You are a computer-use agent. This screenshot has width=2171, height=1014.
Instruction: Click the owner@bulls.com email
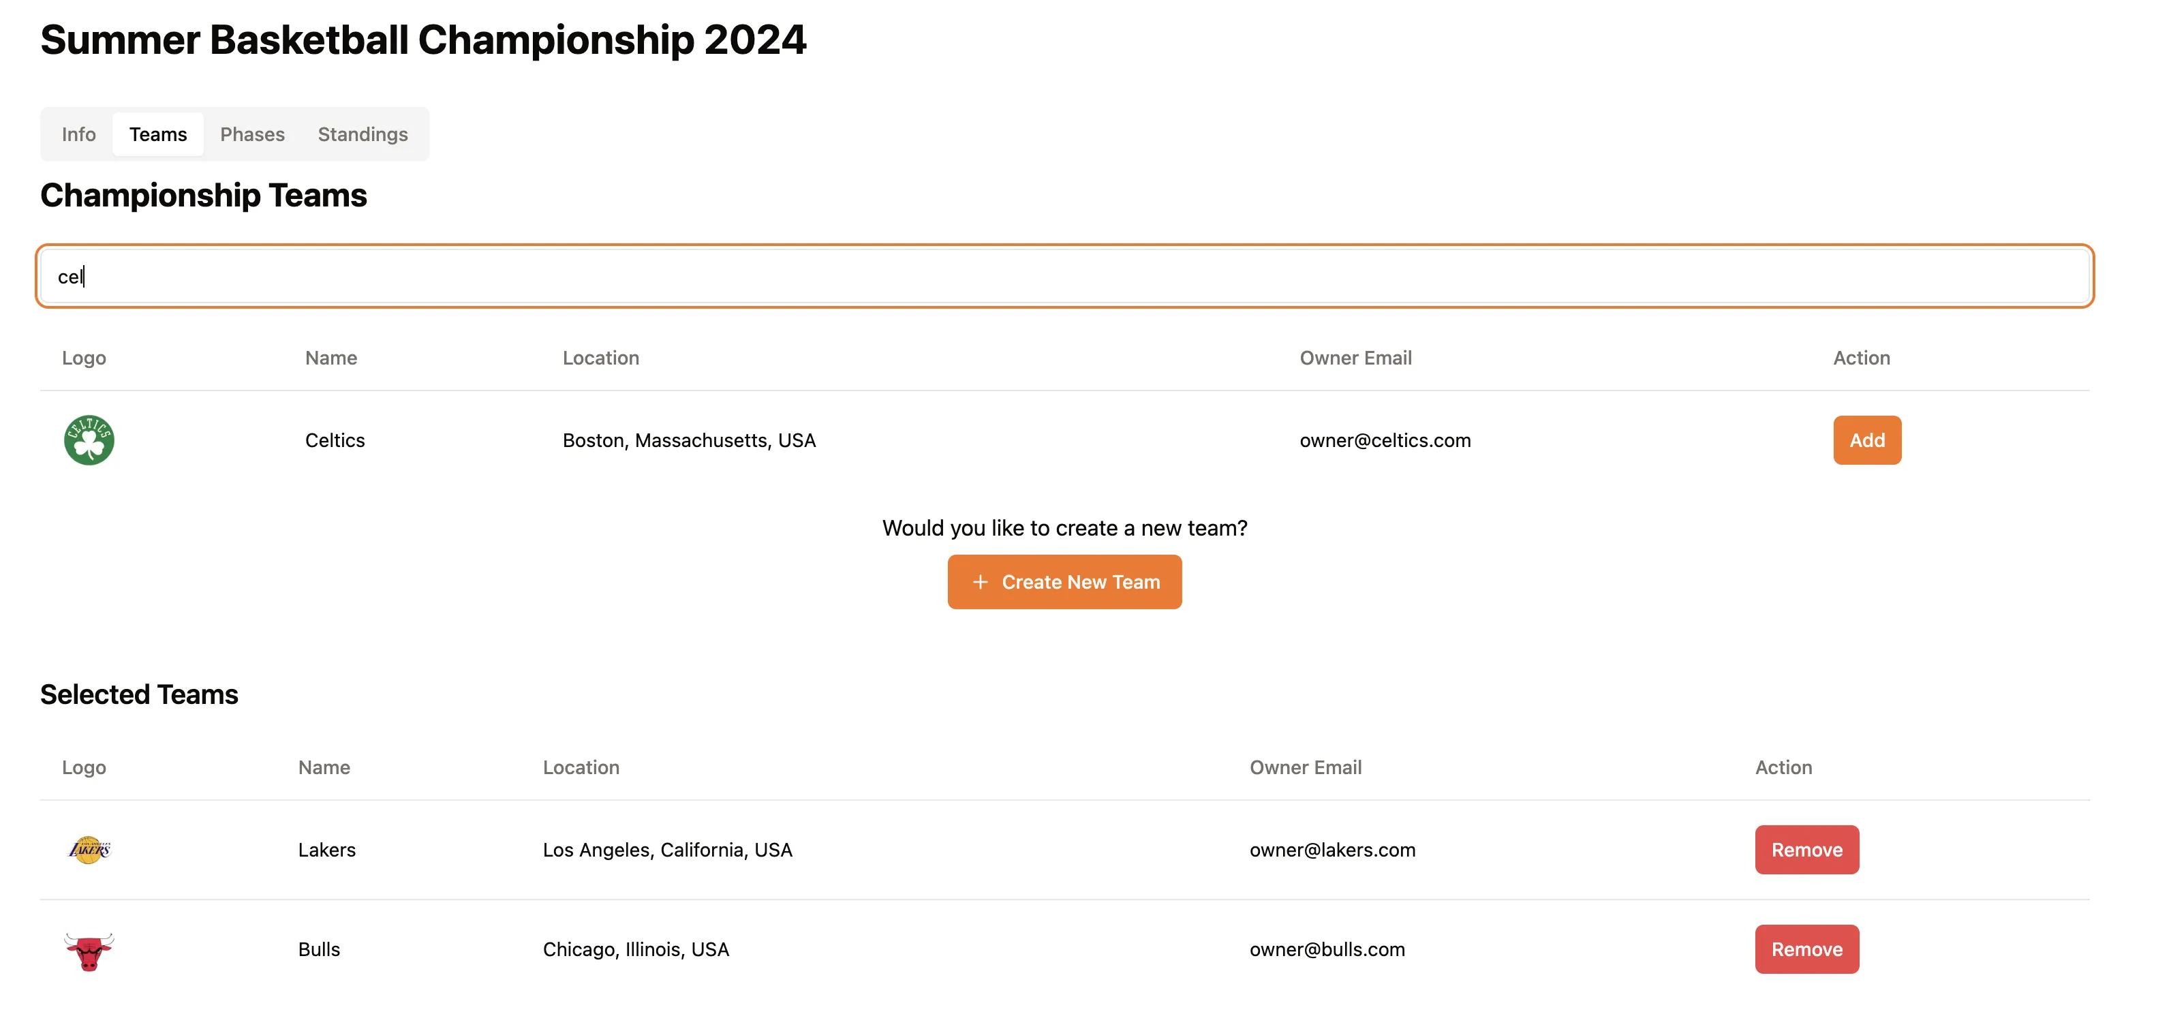click(1327, 949)
